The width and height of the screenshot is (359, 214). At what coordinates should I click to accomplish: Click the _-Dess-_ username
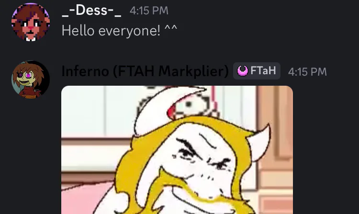(91, 11)
